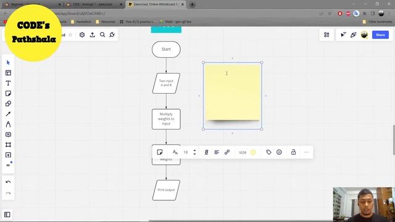Open the apps panel icon at top right
The height and width of the screenshot is (222, 395).
tap(326, 35)
